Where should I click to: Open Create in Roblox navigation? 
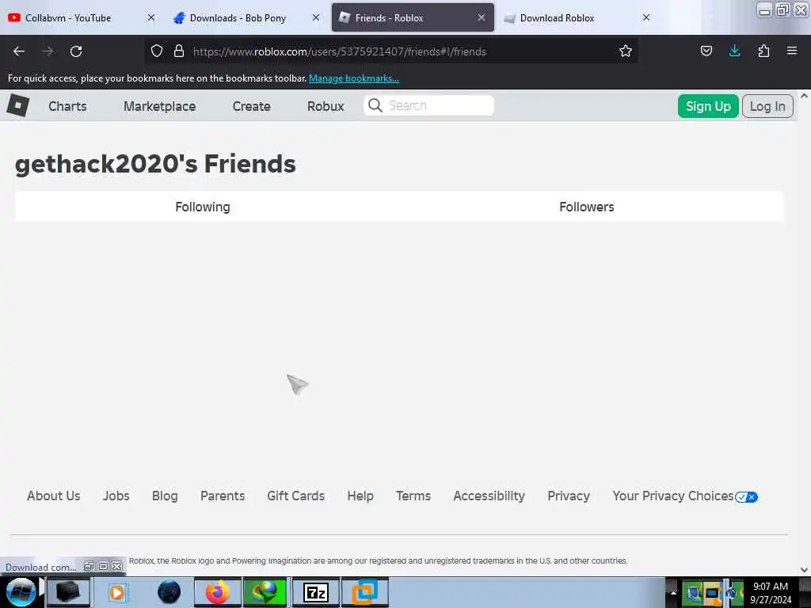tap(251, 106)
